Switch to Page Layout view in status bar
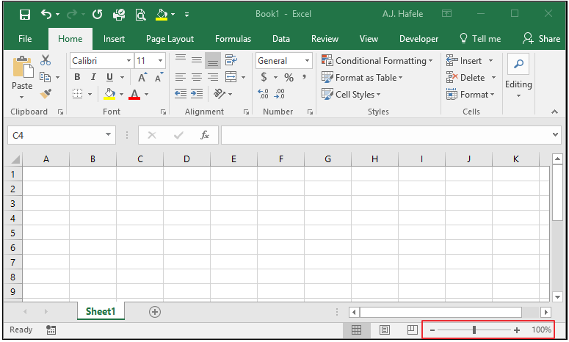569x342 pixels. tap(384, 330)
